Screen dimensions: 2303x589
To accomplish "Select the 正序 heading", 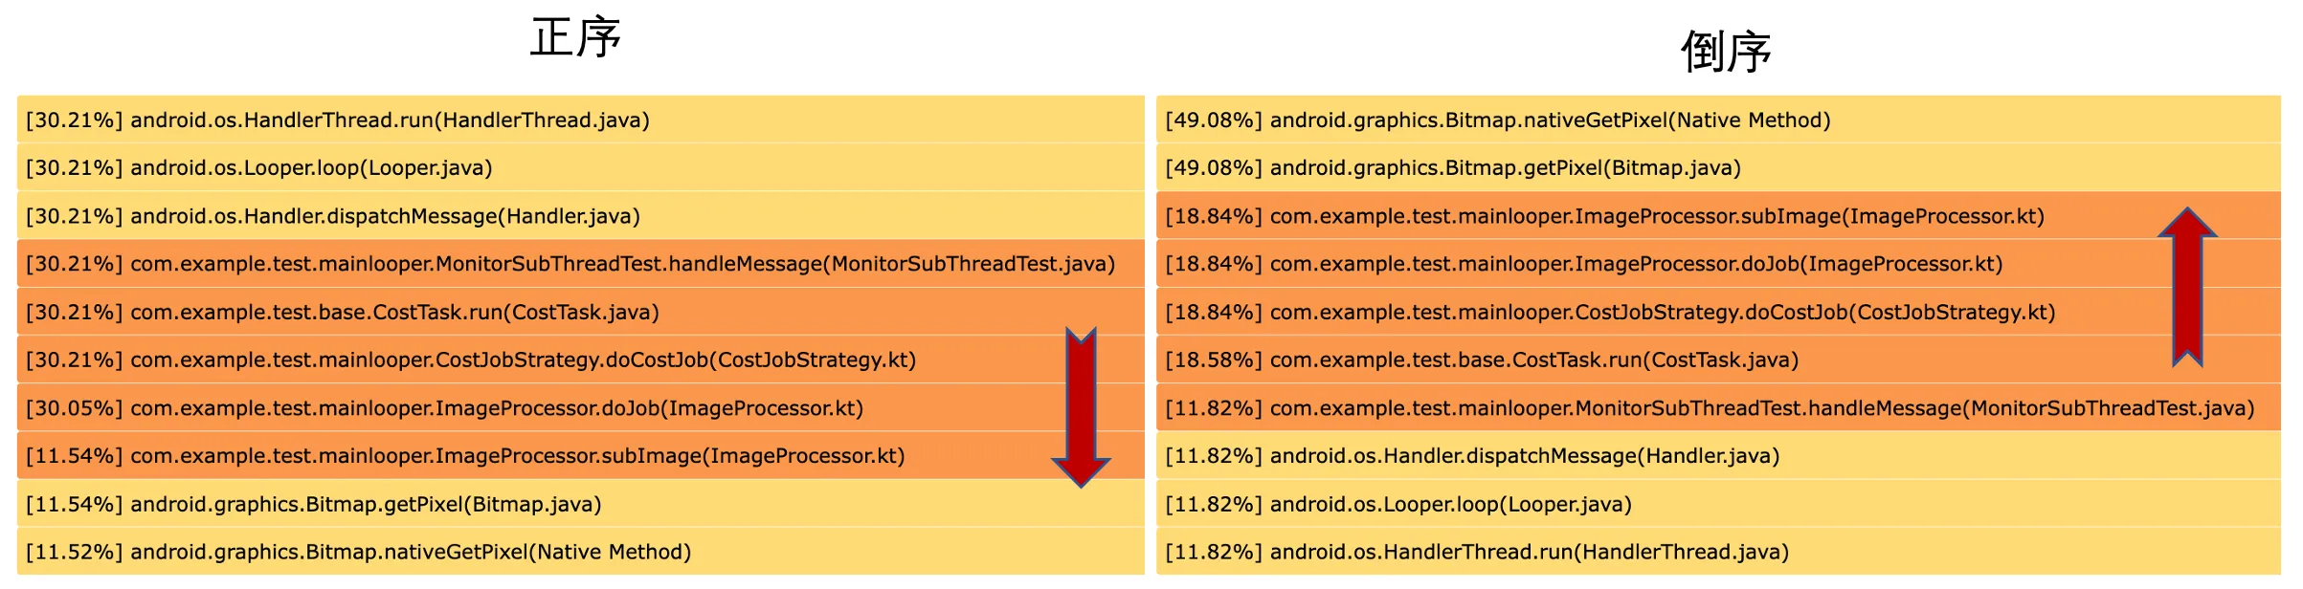I will [576, 38].
